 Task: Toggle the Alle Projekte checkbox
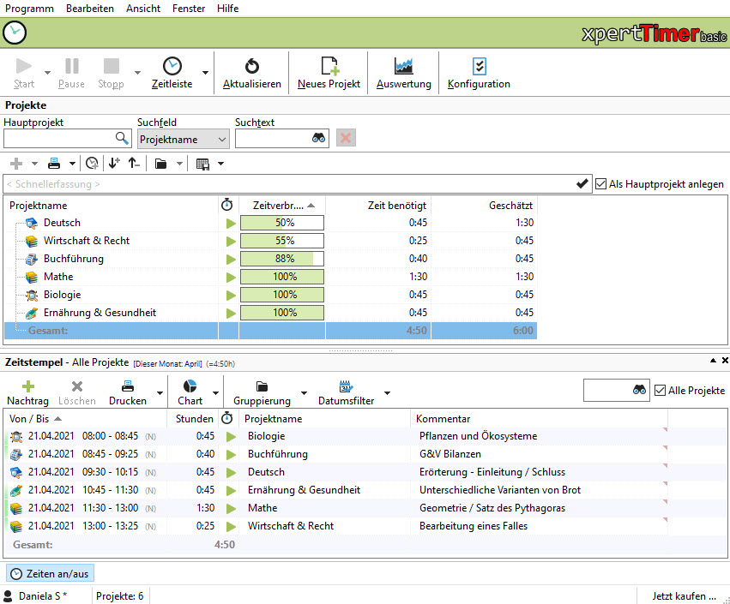(x=660, y=390)
